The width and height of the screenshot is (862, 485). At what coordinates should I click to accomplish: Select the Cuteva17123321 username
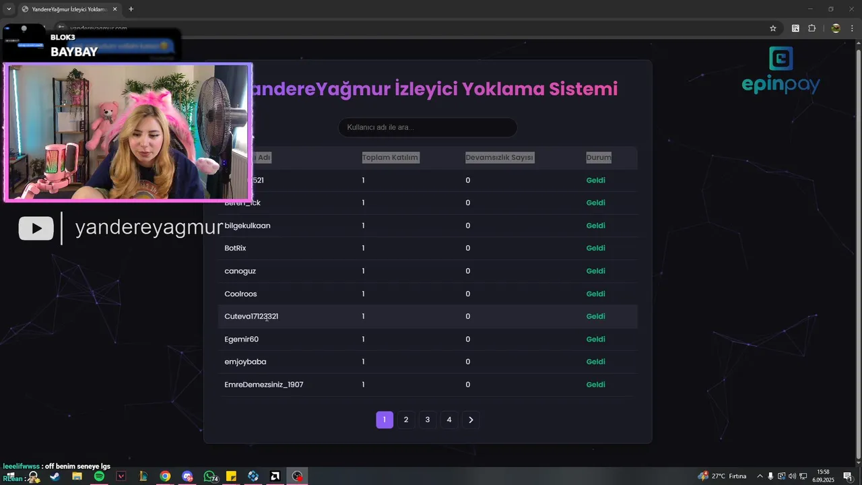(251, 317)
